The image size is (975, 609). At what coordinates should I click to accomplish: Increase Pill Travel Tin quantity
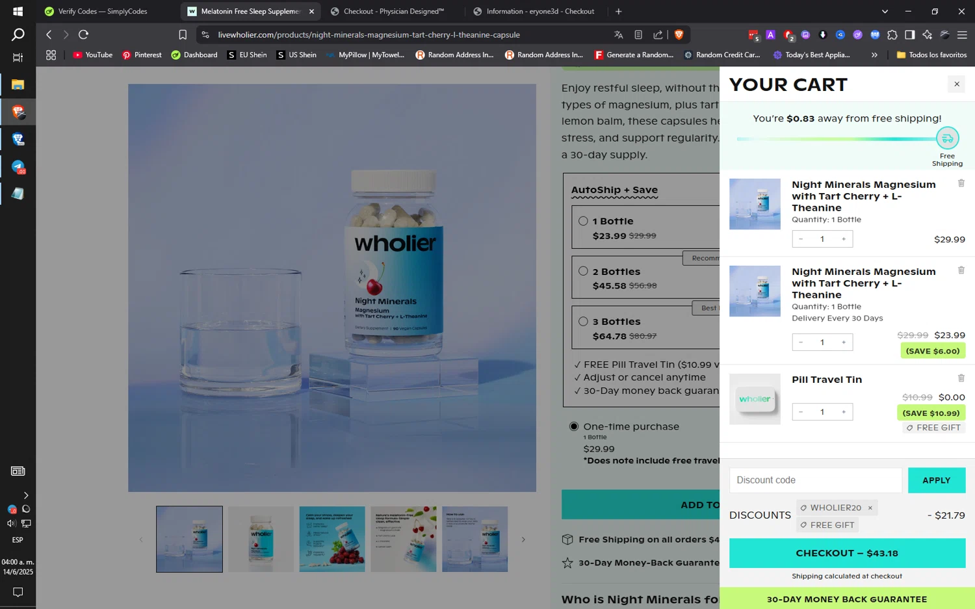844,412
